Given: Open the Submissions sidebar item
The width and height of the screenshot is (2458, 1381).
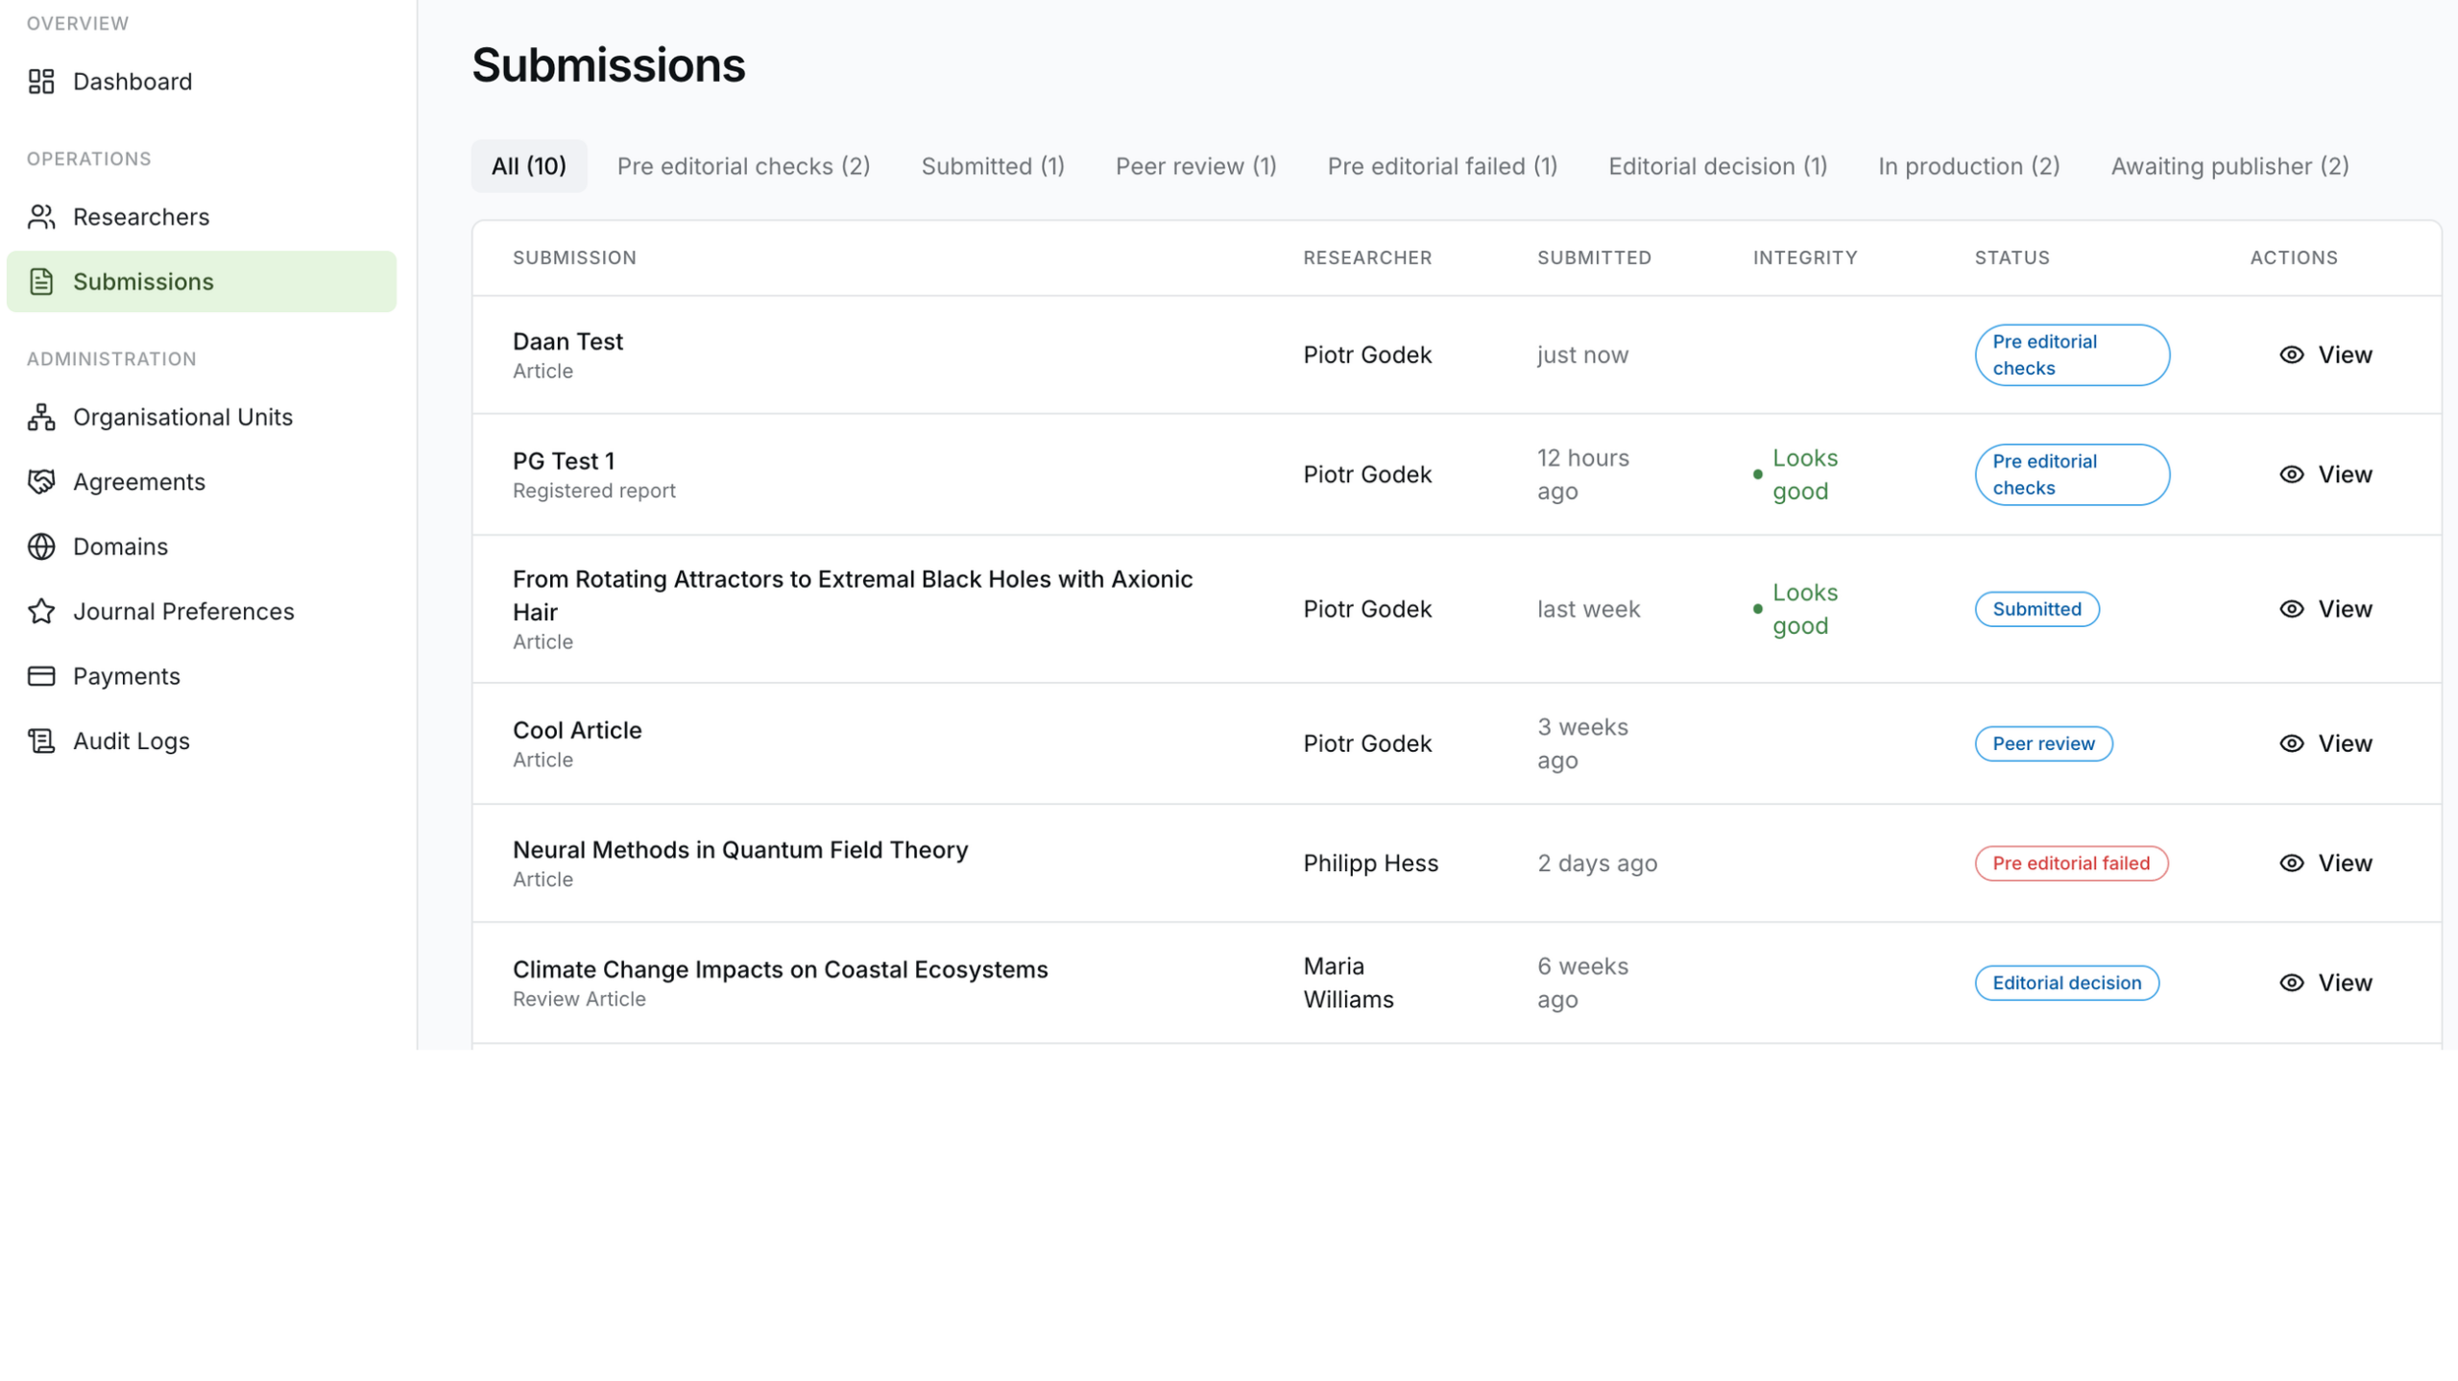Looking at the screenshot, I should (x=202, y=281).
